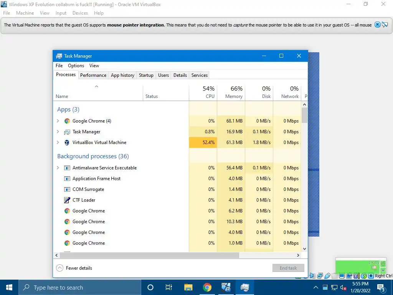This screenshot has width=393, height=295.
Task: Click the horizontal scrollbar left arrow
Action: 57,255
